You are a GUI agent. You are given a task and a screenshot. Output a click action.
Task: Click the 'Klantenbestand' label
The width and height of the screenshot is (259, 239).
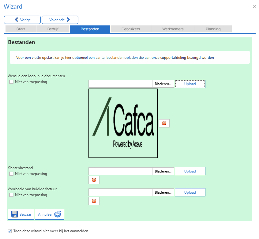pyautogui.click(x=20, y=168)
